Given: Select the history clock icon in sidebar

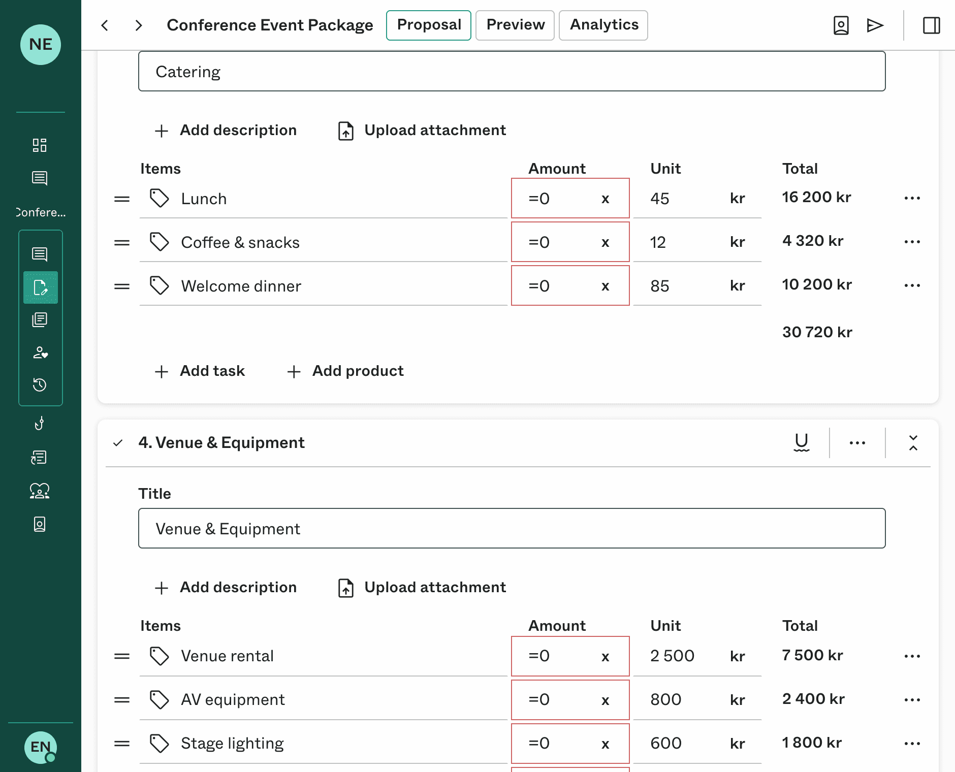Looking at the screenshot, I should pyautogui.click(x=40, y=385).
